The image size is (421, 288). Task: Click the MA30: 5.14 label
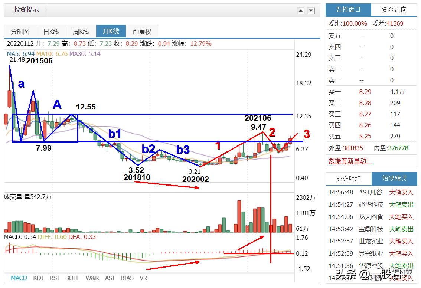(85, 54)
